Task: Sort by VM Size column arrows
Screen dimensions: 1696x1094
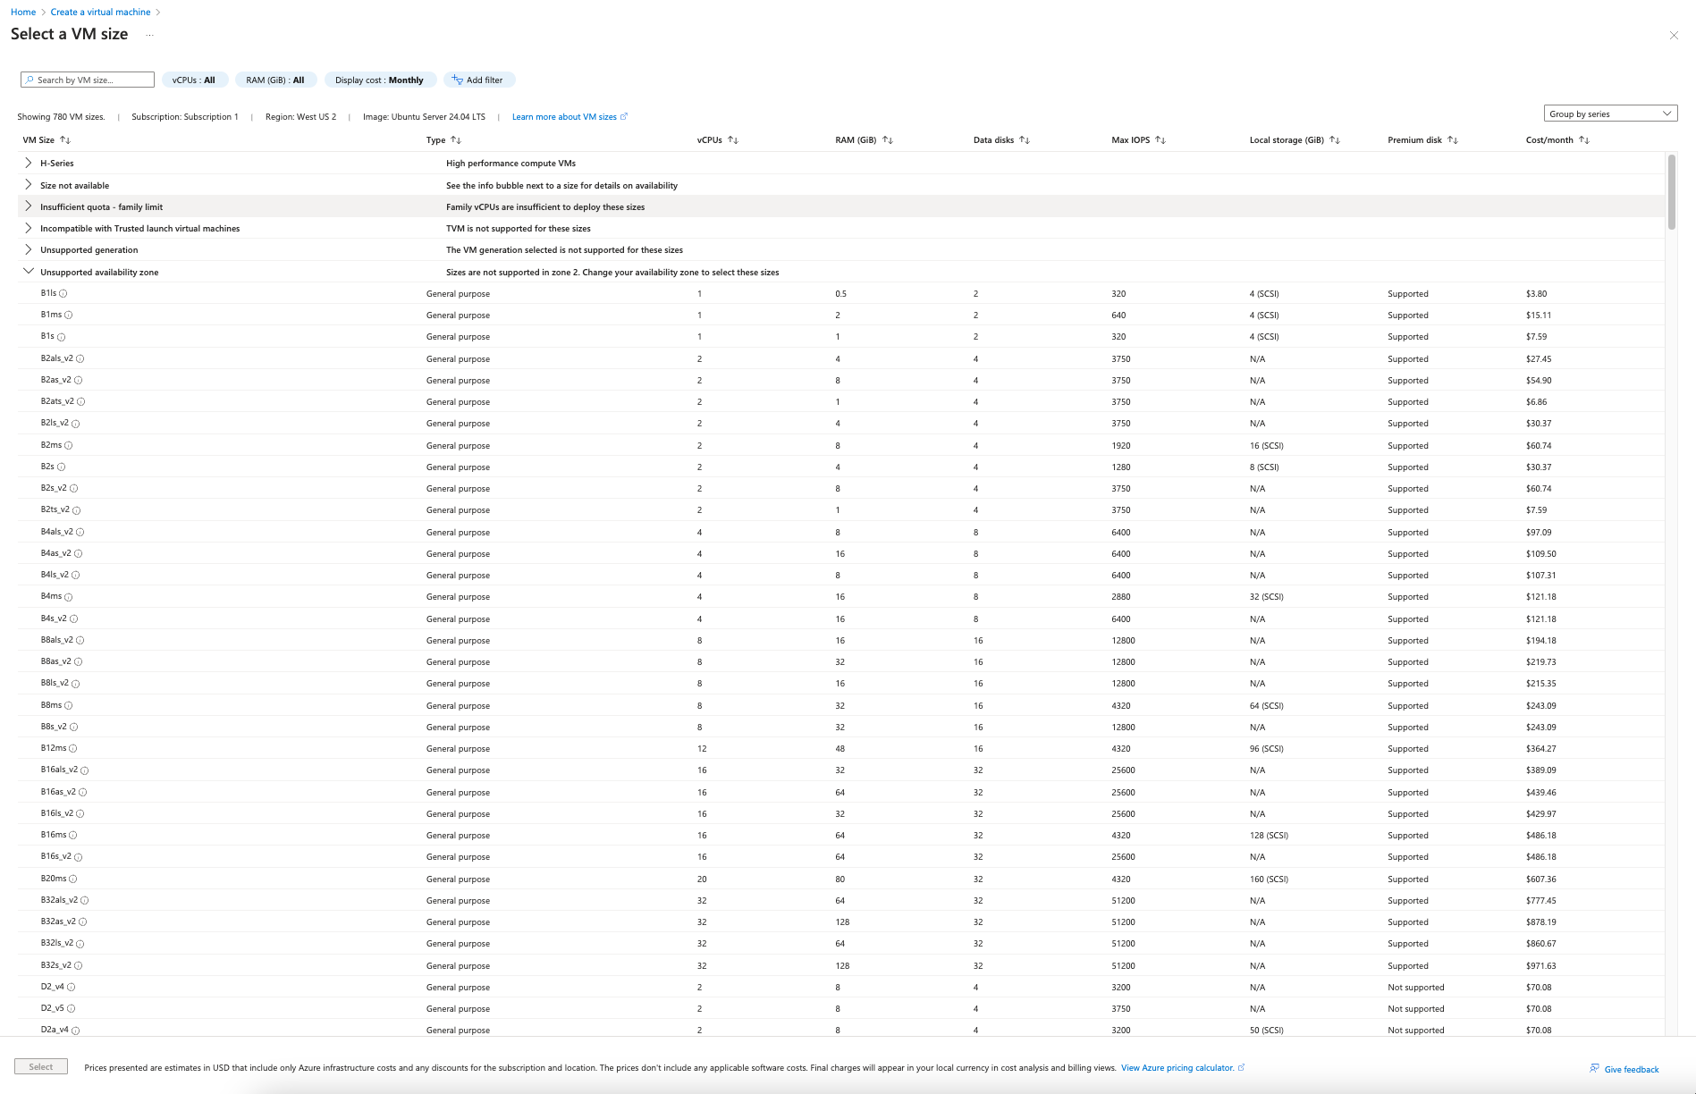Action: 65,140
